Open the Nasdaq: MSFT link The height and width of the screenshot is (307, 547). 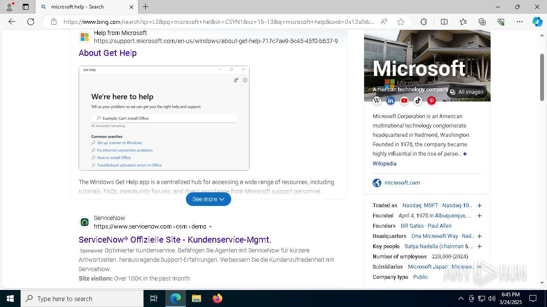(x=420, y=206)
